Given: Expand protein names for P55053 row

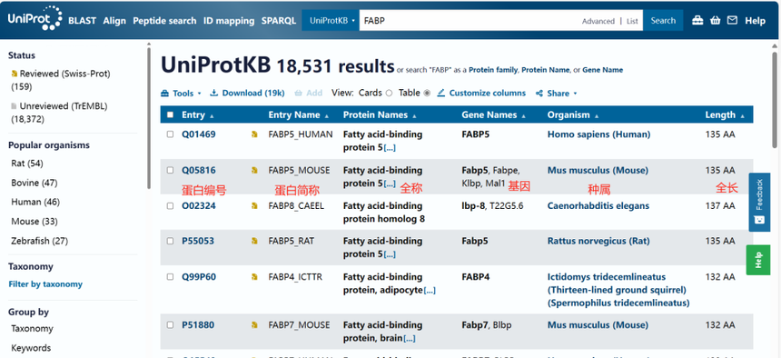Looking at the screenshot, I should click(390, 254).
